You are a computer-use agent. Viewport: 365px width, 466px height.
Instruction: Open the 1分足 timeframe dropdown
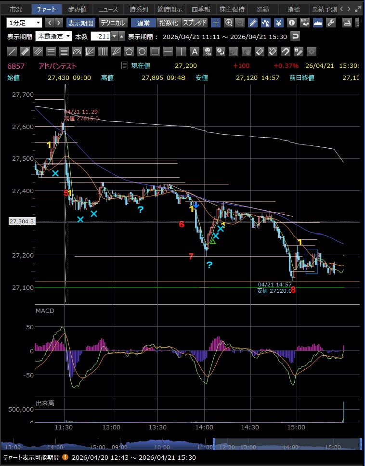point(24,23)
